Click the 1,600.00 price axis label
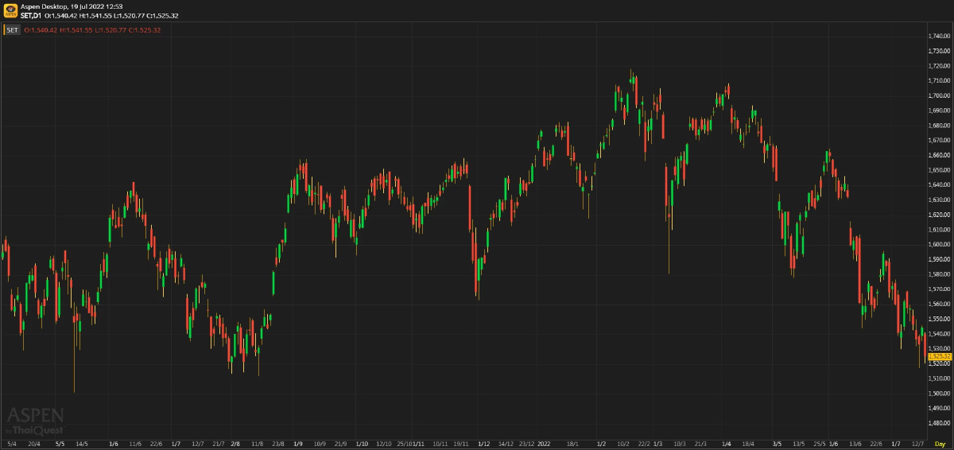This screenshot has height=450, width=954. pos(940,244)
